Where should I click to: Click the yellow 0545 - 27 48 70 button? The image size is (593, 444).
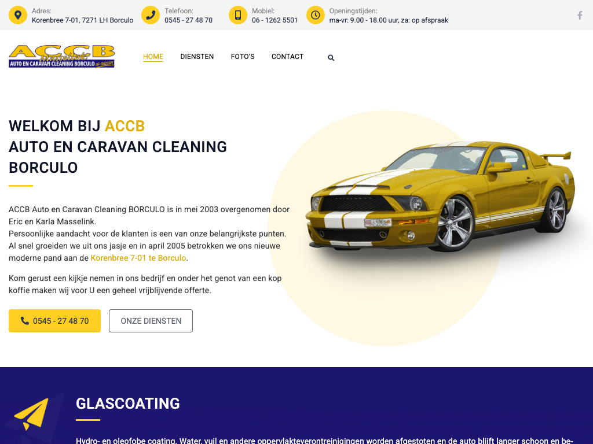55,321
